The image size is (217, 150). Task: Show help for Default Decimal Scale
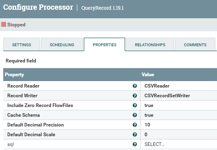pyautogui.click(x=135, y=135)
